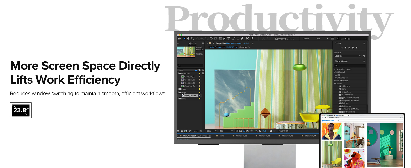Viewport: 411px width, 168px height.
Task: Open the Learn workspace tab
Action: pos(318,39)
